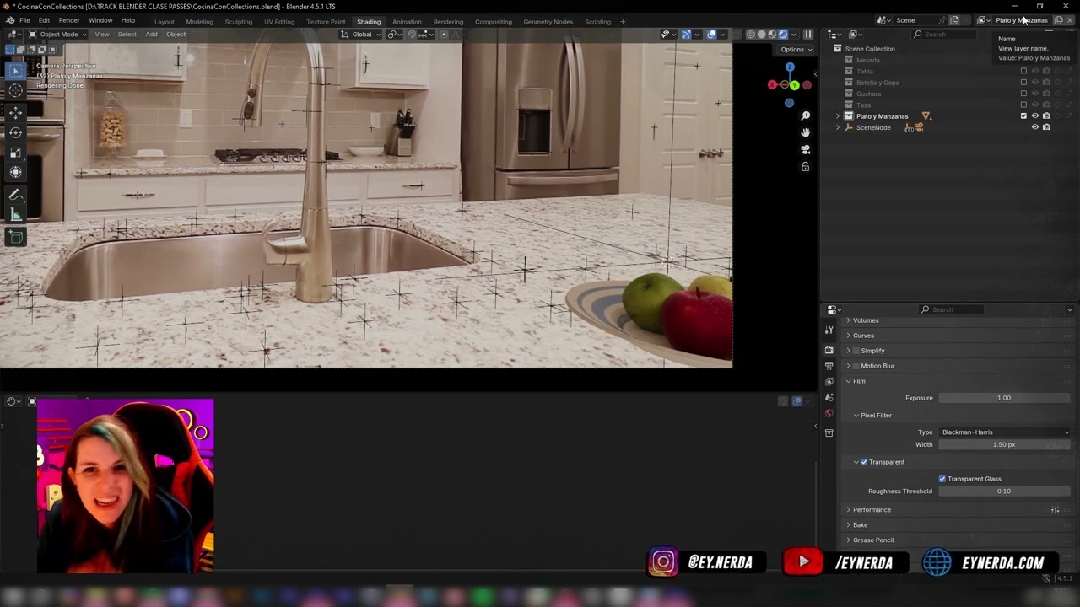Click the viewport zoom magnifier icon
The height and width of the screenshot is (607, 1080).
pos(805,115)
